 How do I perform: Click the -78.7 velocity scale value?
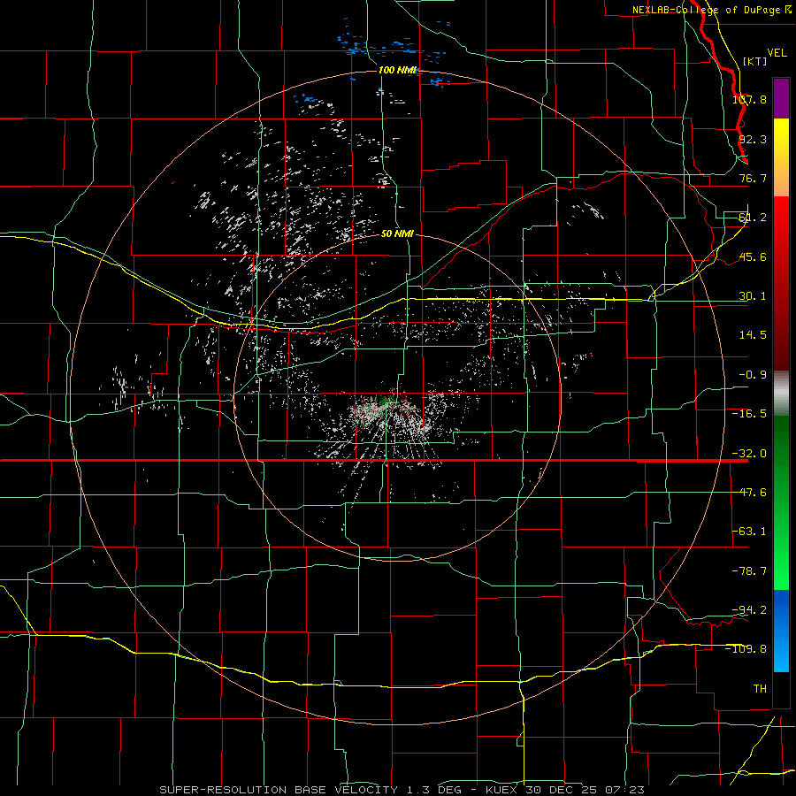tap(749, 571)
